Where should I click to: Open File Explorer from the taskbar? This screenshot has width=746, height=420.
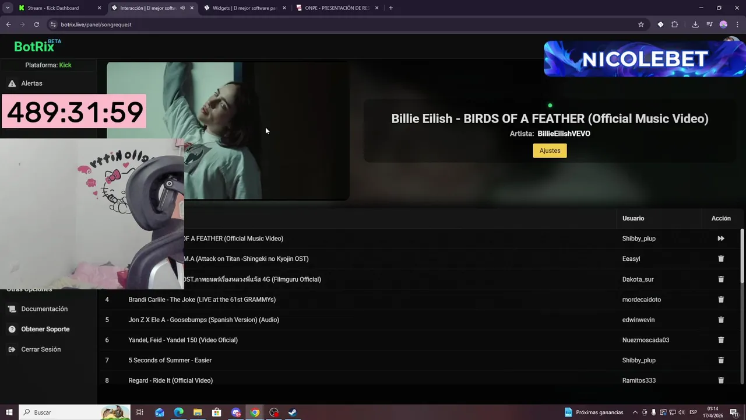click(x=198, y=412)
